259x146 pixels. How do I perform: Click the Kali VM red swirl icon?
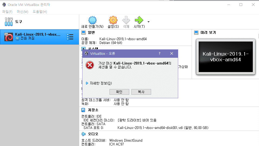(9, 37)
